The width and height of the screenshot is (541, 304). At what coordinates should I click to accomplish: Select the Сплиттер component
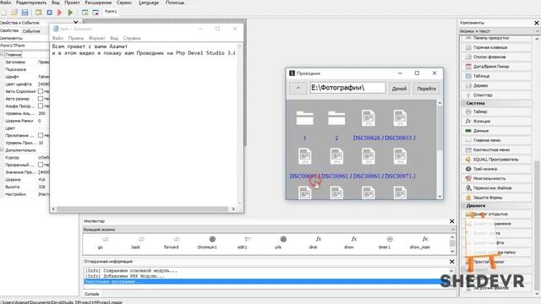pos(496,95)
